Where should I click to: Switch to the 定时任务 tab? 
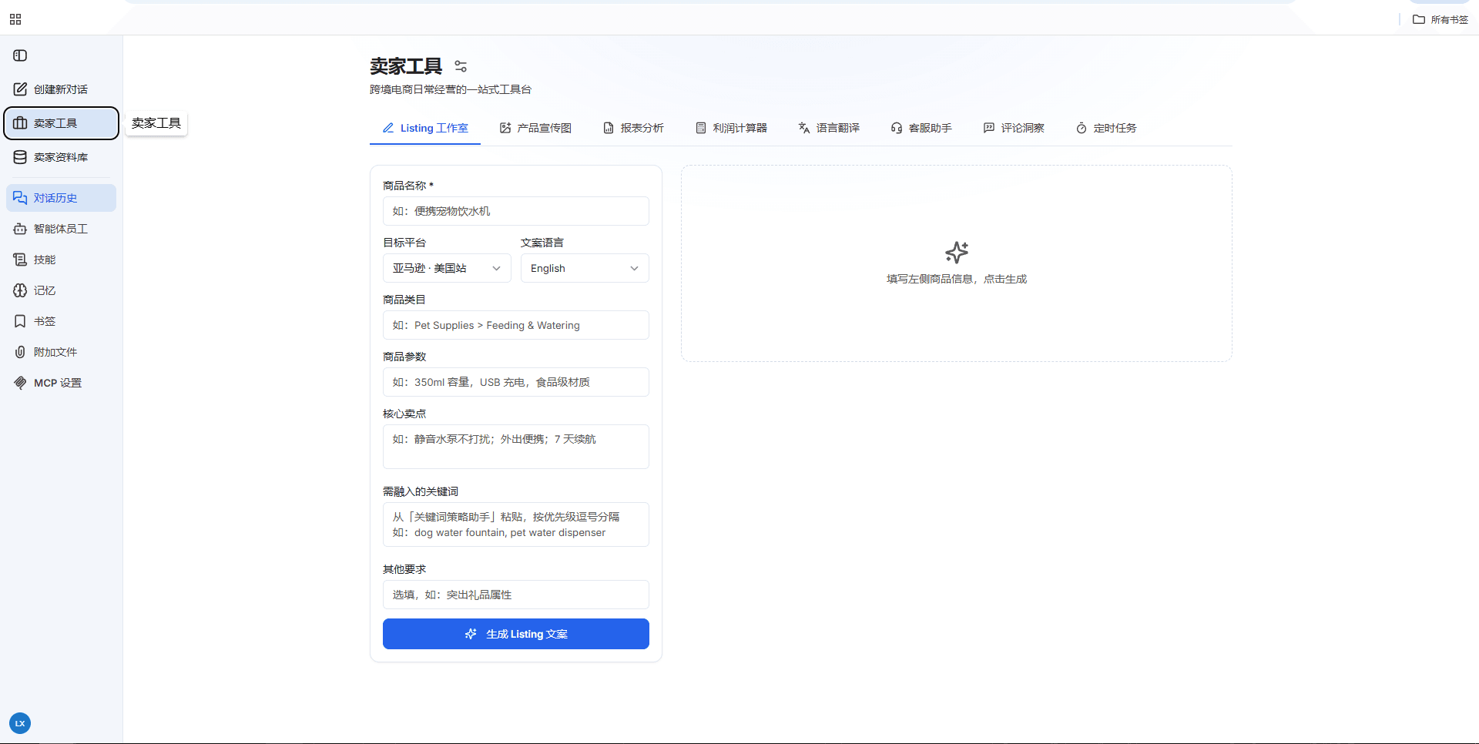point(1106,128)
